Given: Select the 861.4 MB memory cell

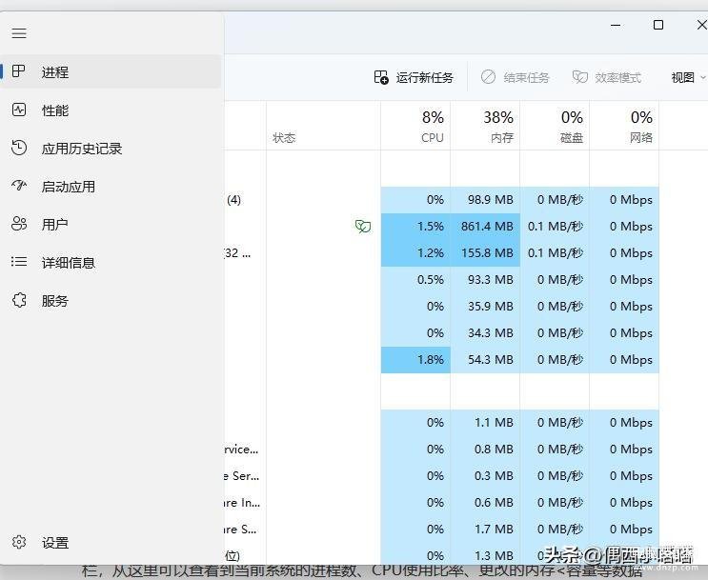Looking at the screenshot, I should (485, 226).
